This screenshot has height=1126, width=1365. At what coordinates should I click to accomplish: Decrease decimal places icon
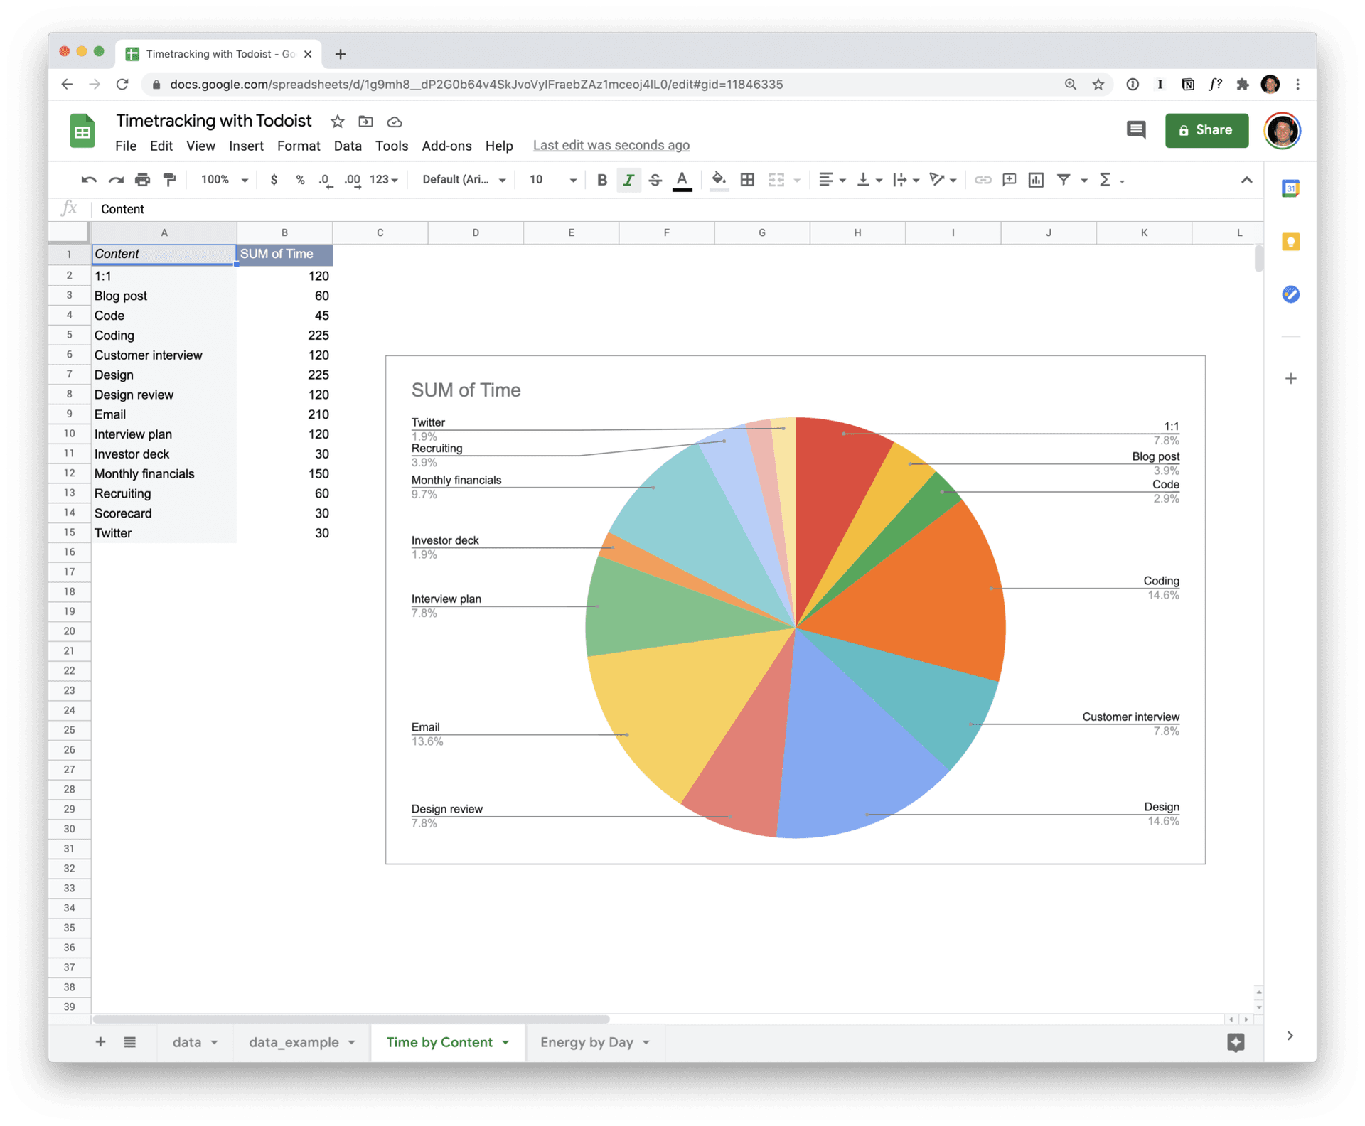[326, 180]
